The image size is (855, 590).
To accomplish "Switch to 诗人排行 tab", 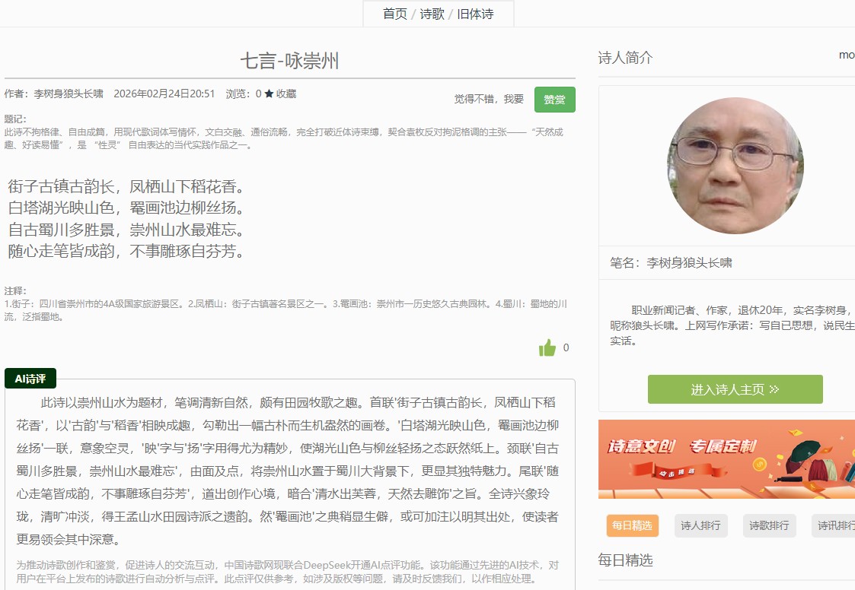I will (700, 525).
